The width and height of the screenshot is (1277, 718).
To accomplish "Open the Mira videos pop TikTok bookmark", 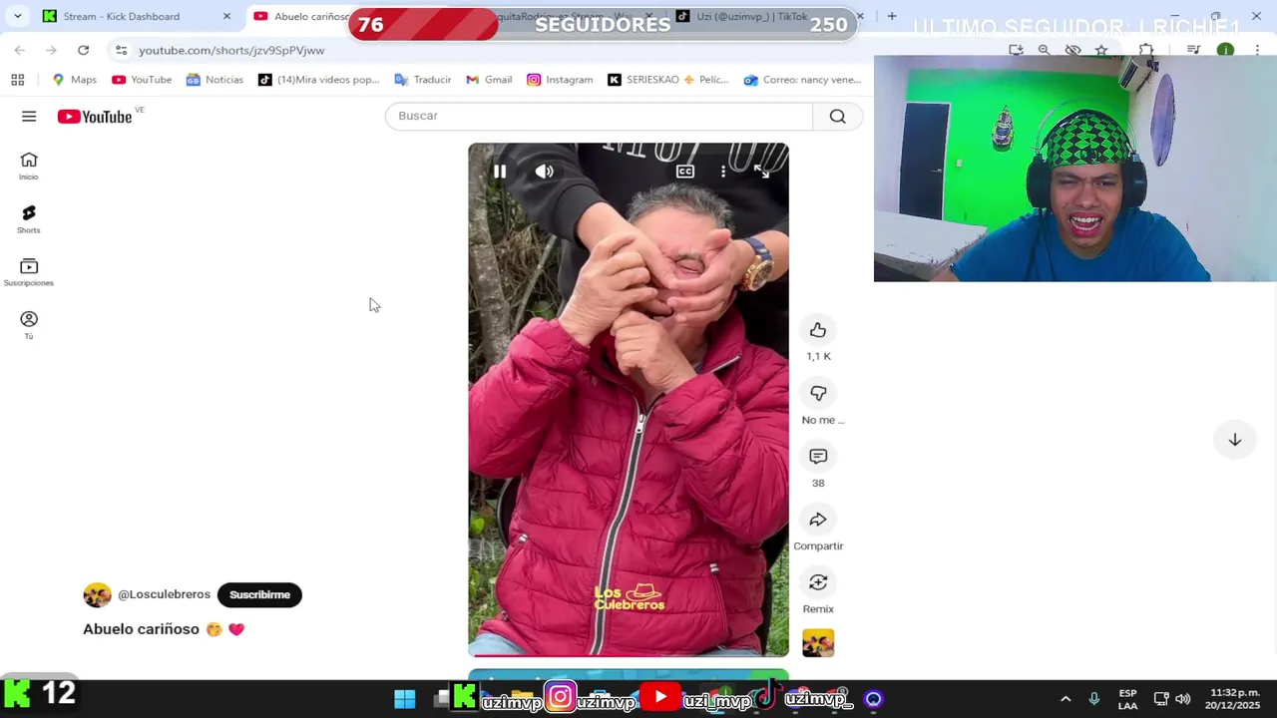I will click(318, 80).
